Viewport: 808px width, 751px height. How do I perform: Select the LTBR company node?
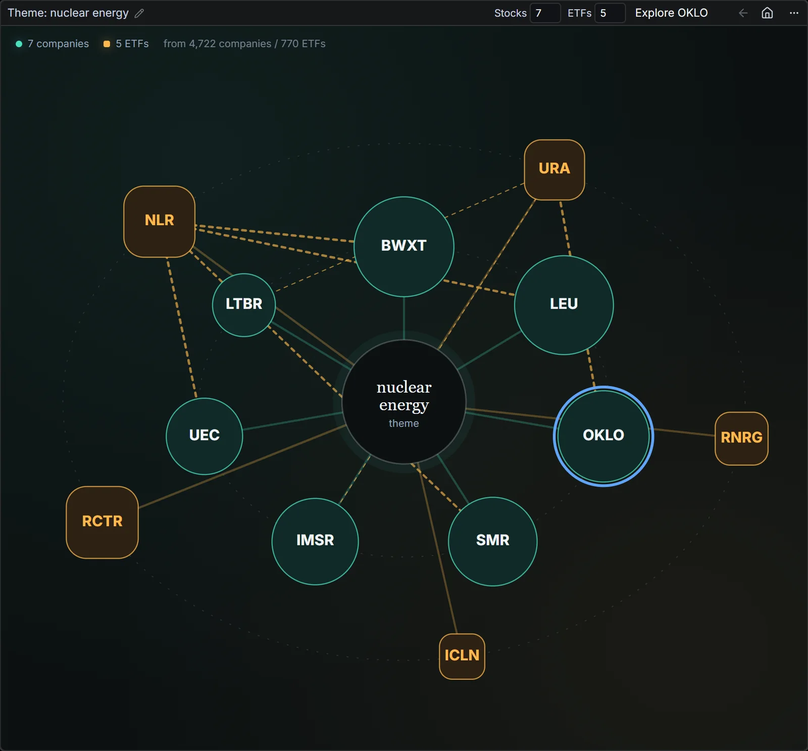coord(244,305)
